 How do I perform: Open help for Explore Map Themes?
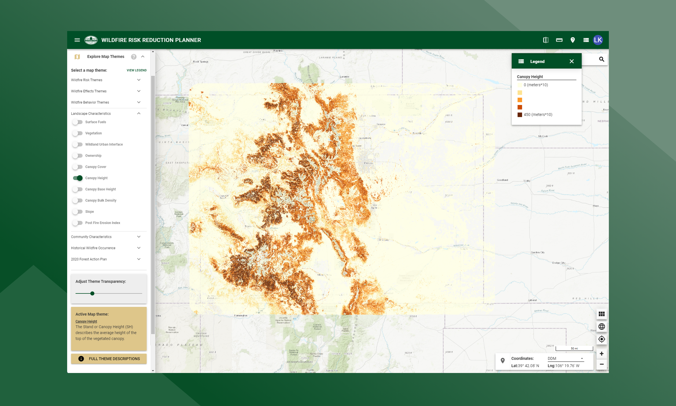pyautogui.click(x=134, y=57)
